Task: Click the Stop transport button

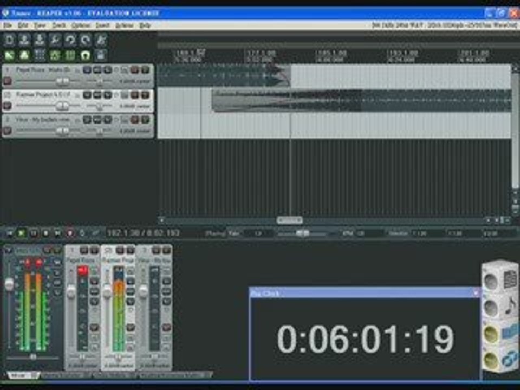Action: click(x=45, y=233)
